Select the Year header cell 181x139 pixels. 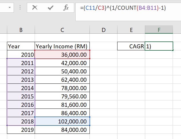click(x=21, y=46)
